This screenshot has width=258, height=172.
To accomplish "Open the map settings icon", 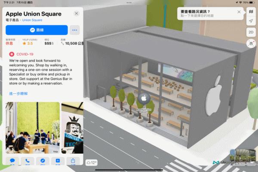I will click(x=251, y=12).
